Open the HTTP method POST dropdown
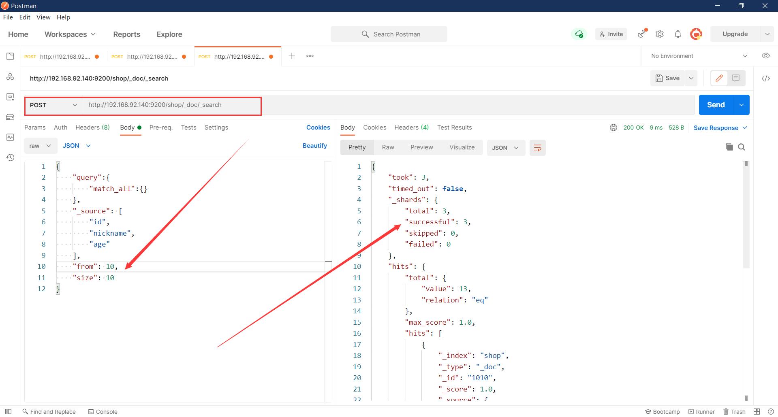The width and height of the screenshot is (778, 417). pos(54,105)
